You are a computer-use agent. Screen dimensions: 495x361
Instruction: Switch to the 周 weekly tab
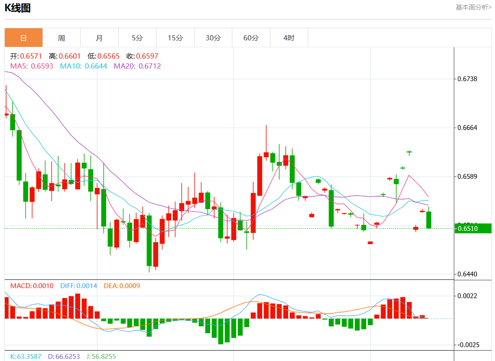(62, 38)
